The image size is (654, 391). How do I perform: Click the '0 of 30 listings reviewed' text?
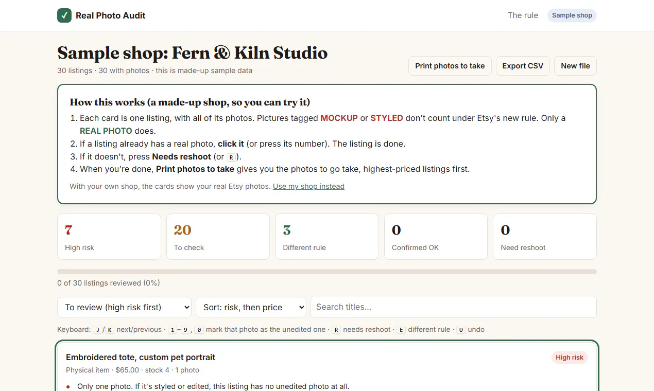pyautogui.click(x=109, y=283)
